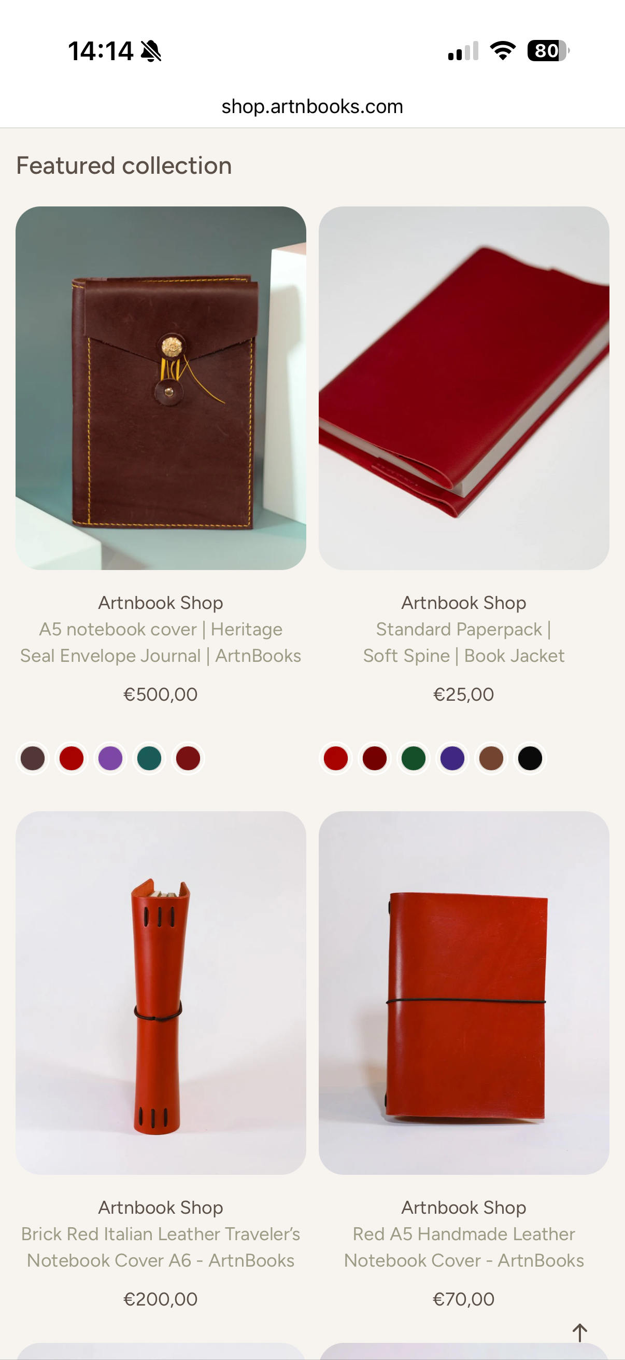Image resolution: width=625 pixels, height=1360 pixels.
Task: Tap the brown envelope journal product image
Action: coord(161,388)
